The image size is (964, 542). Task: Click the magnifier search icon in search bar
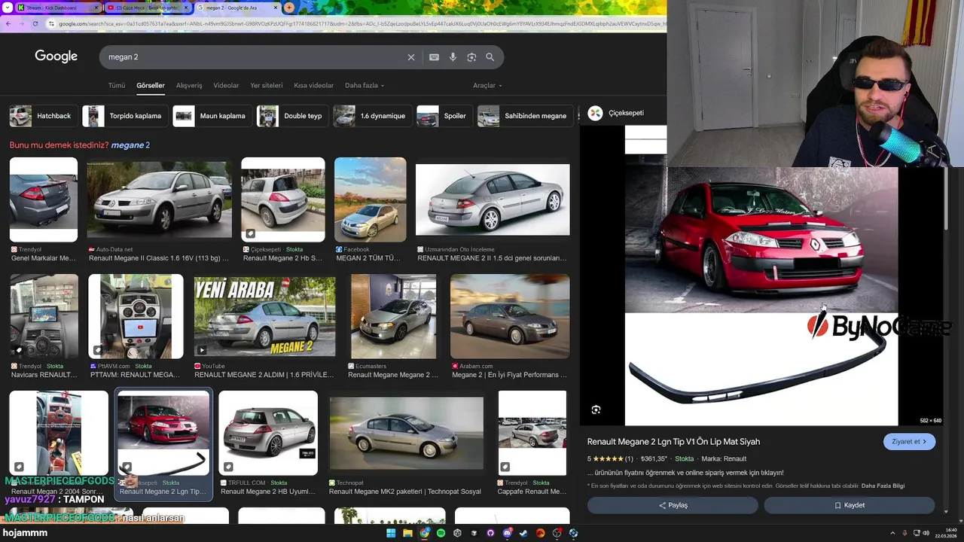(490, 57)
